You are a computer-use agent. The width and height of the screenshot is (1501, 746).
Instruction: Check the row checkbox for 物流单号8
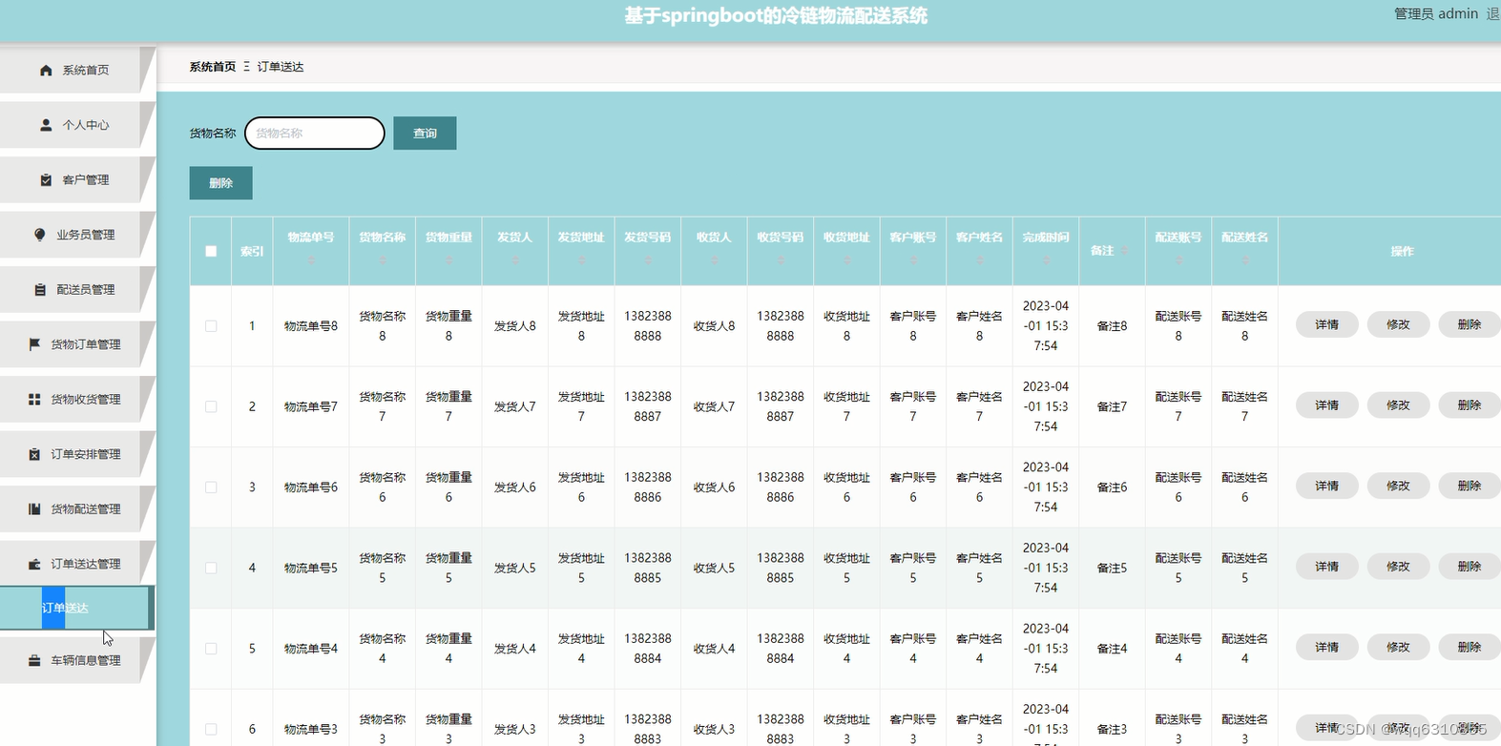click(211, 326)
